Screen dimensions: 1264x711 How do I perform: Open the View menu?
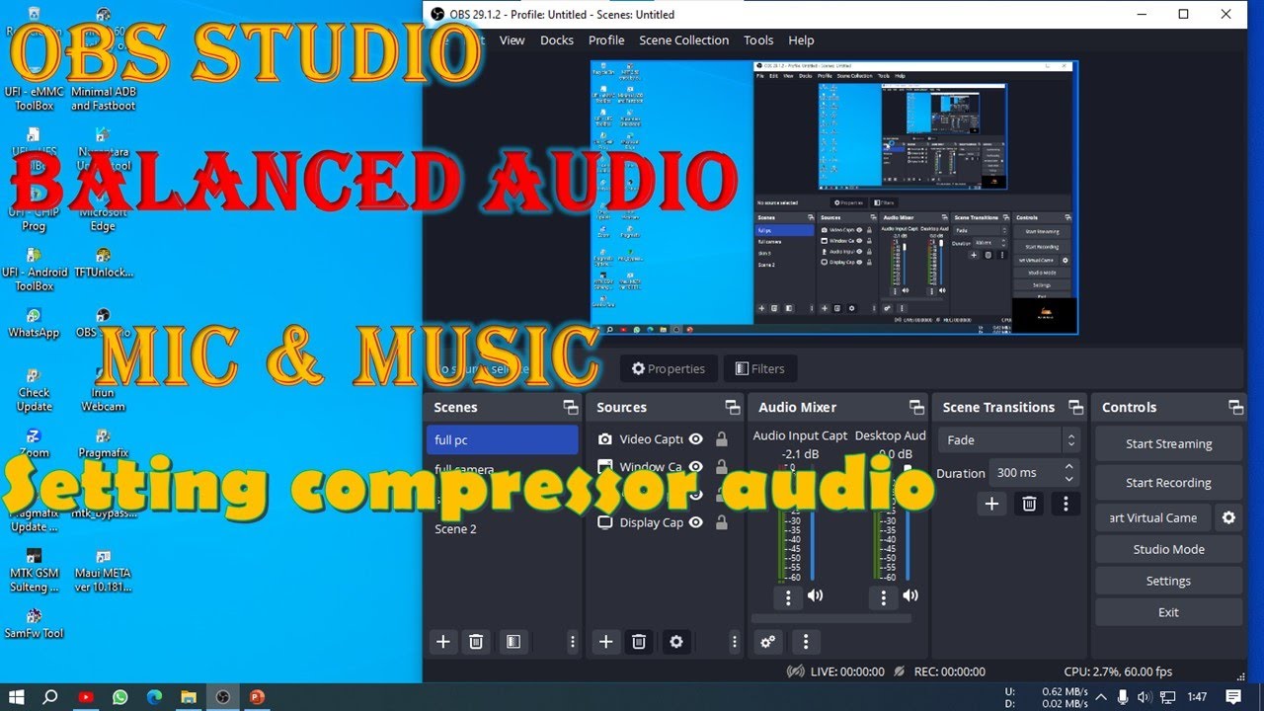(x=512, y=40)
